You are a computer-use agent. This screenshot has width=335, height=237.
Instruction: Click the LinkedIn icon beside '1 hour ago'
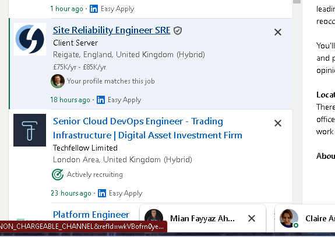point(94,9)
